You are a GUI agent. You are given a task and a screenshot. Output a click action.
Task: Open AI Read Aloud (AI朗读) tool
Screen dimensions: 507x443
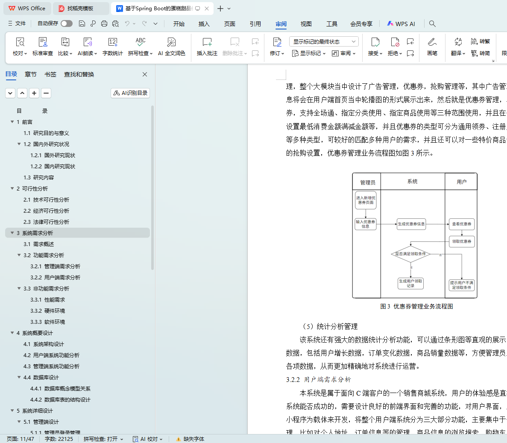pyautogui.click(x=87, y=42)
